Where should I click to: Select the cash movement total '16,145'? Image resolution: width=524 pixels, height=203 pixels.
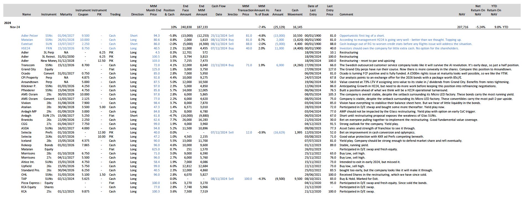[298, 27]
